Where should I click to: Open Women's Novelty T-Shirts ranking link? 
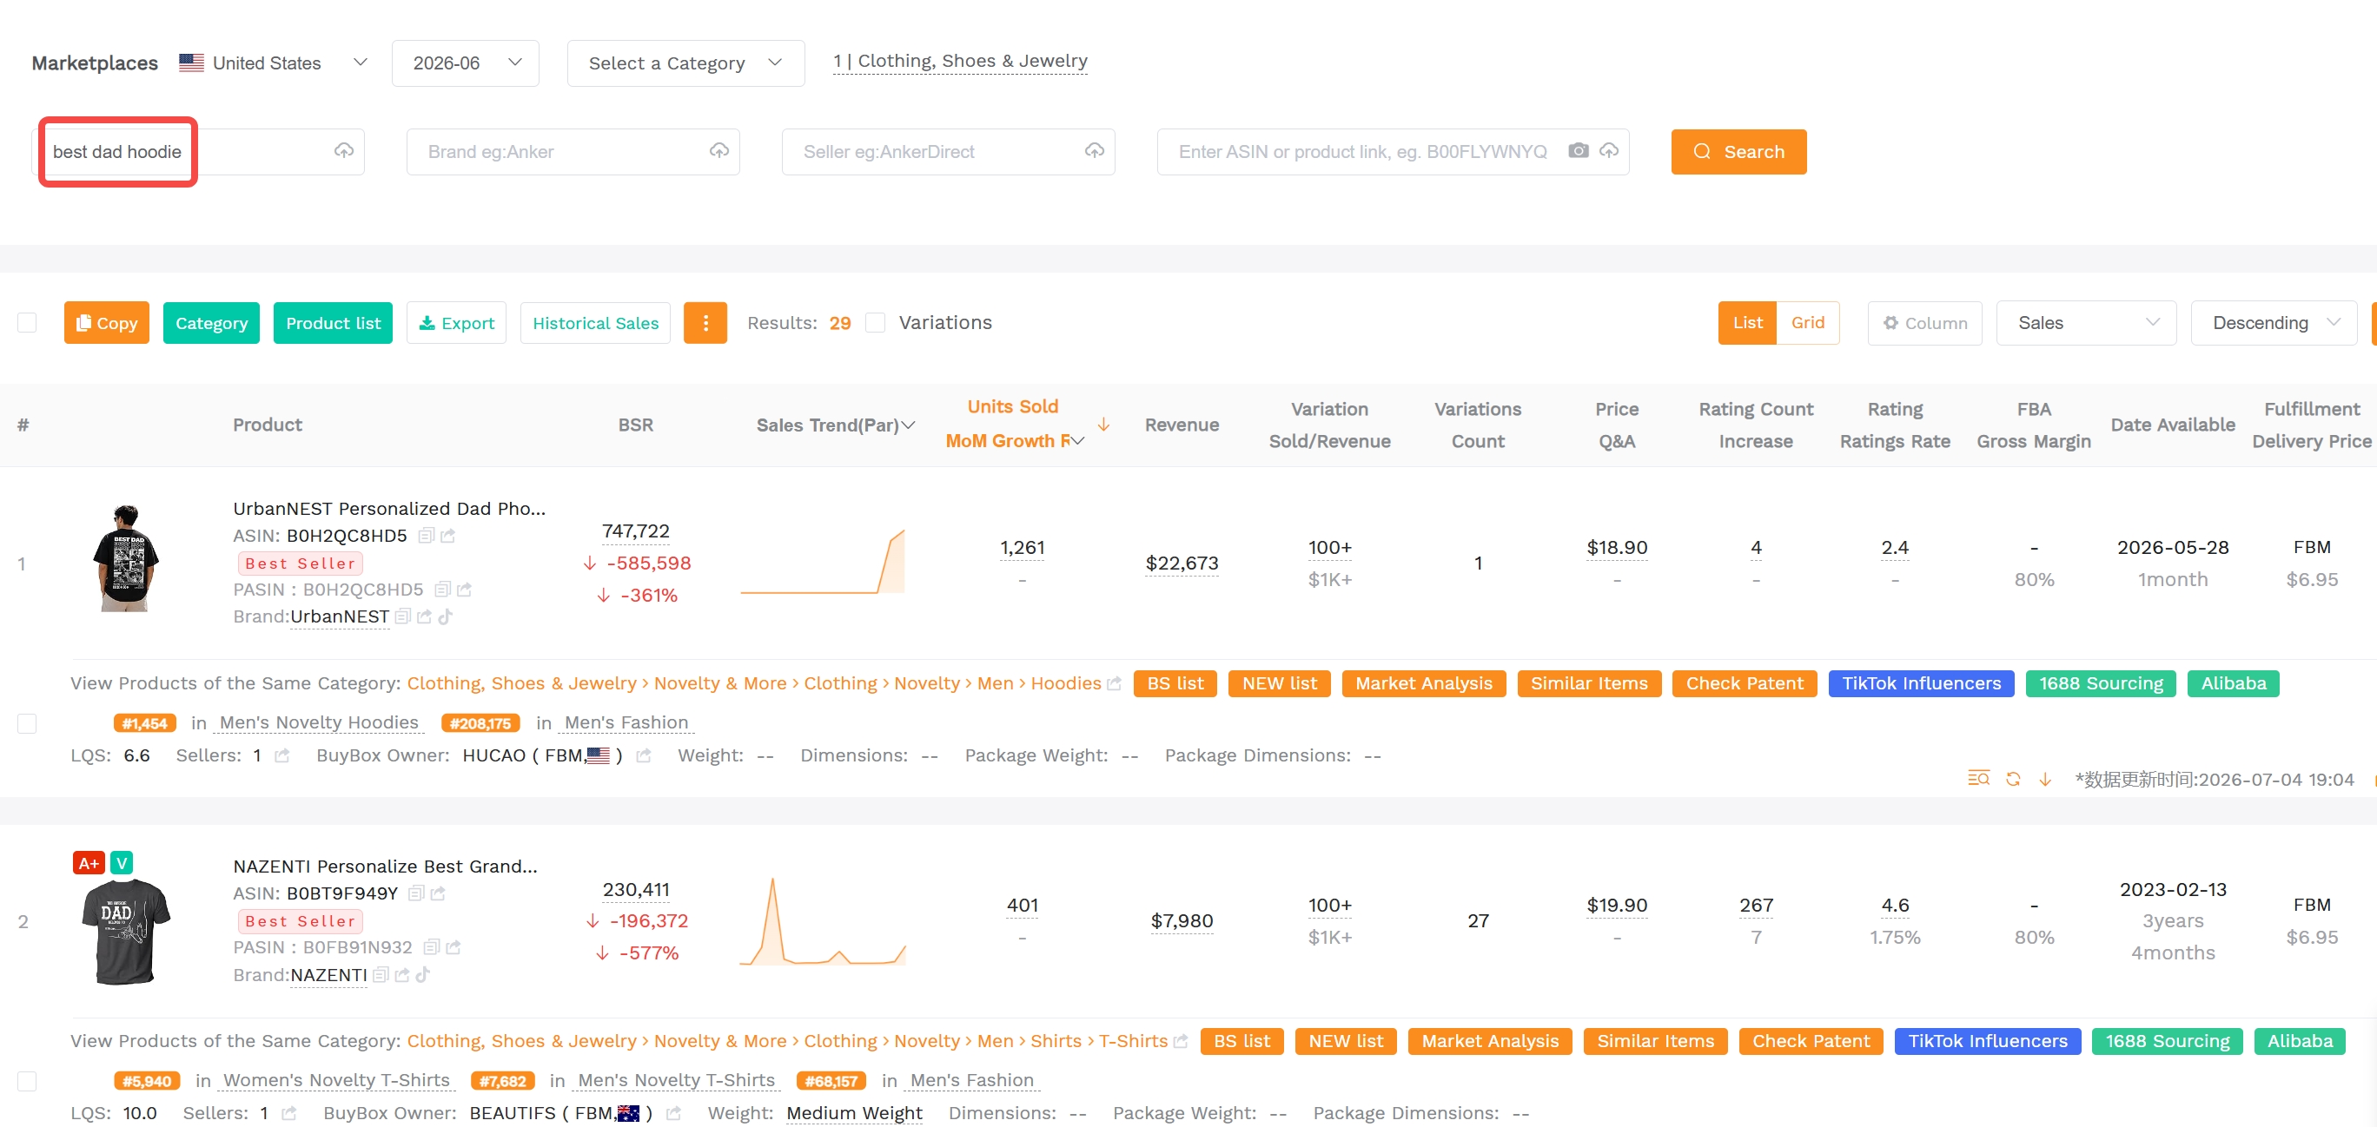point(336,1081)
